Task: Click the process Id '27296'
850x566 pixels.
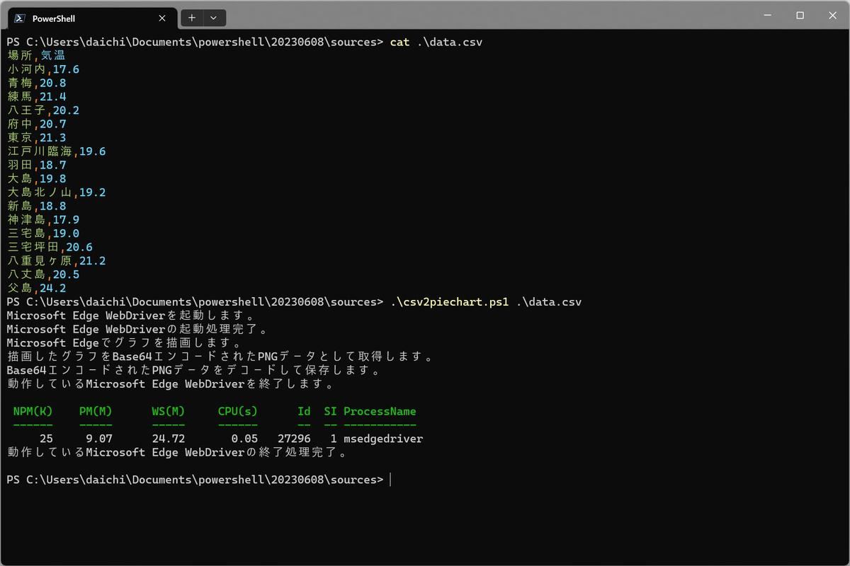Action: tap(294, 439)
